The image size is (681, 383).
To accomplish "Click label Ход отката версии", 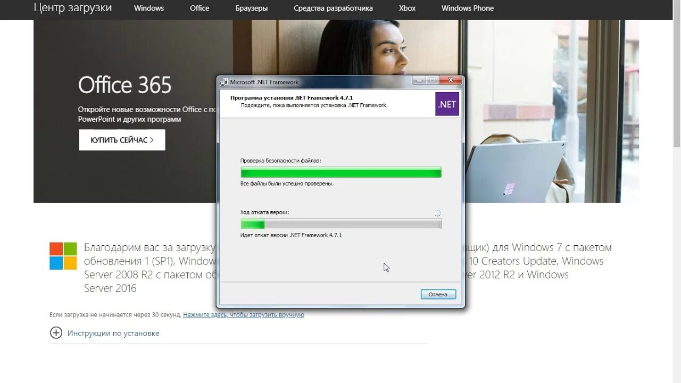I will 265,212.
